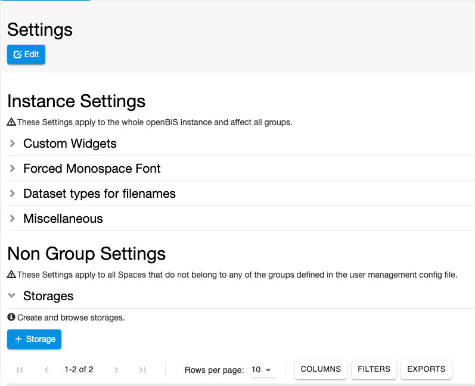
Task: Click the Non Group Settings warning icon
Action: tap(11, 274)
